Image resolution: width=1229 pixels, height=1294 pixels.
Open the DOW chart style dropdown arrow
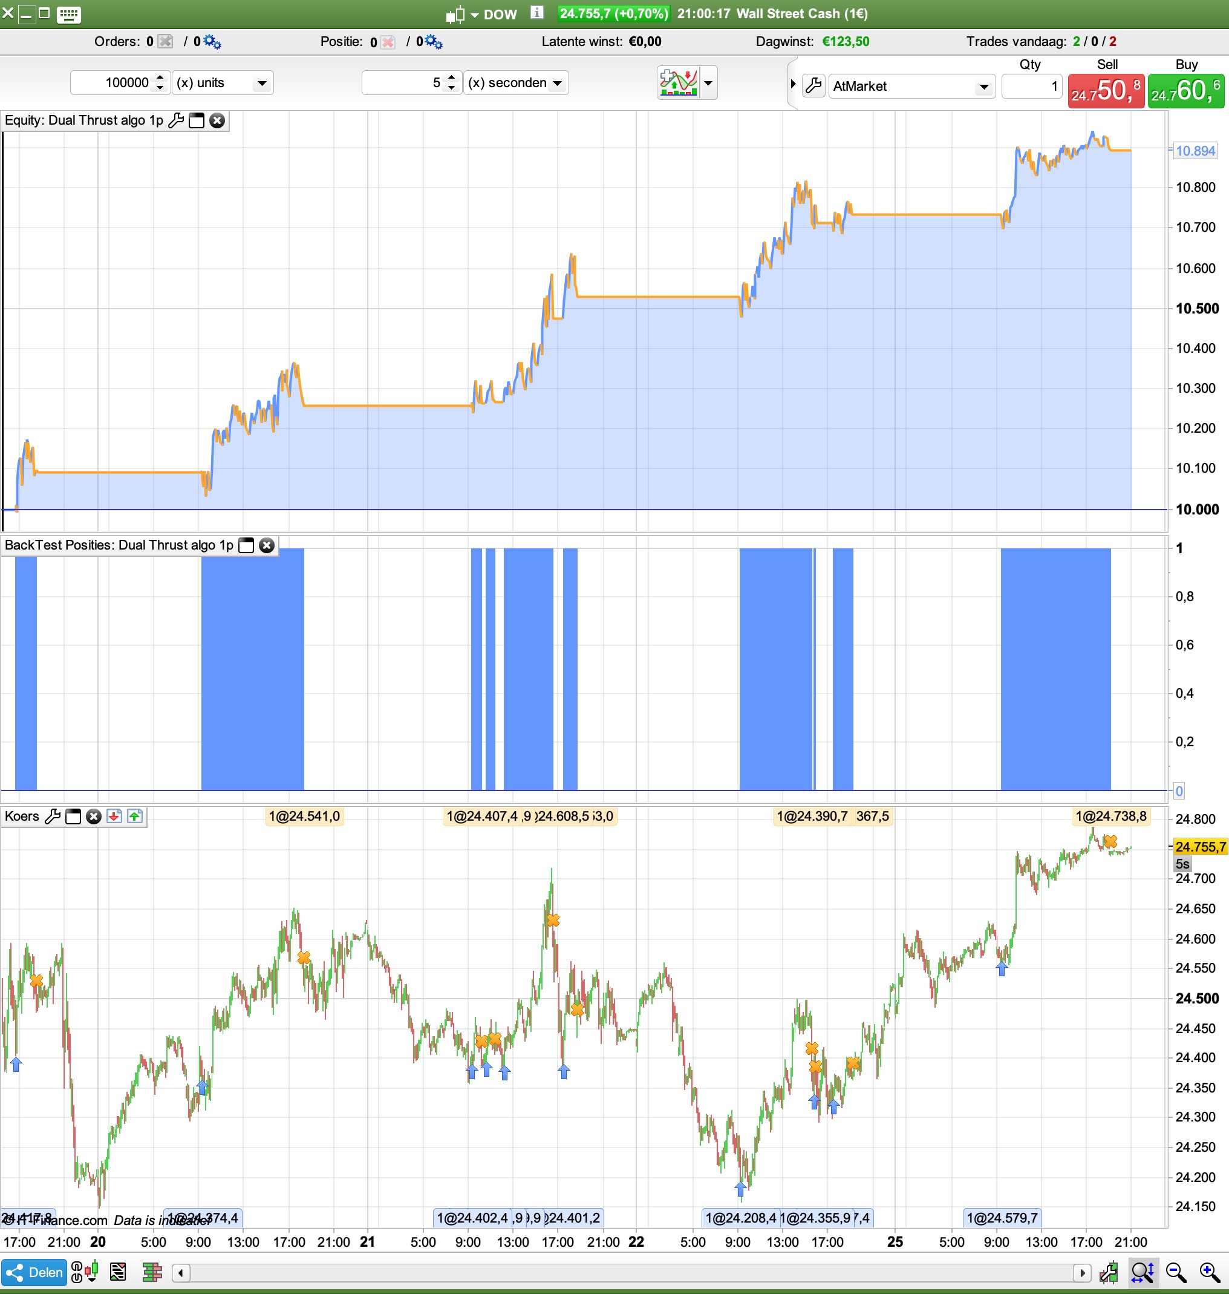point(475,15)
